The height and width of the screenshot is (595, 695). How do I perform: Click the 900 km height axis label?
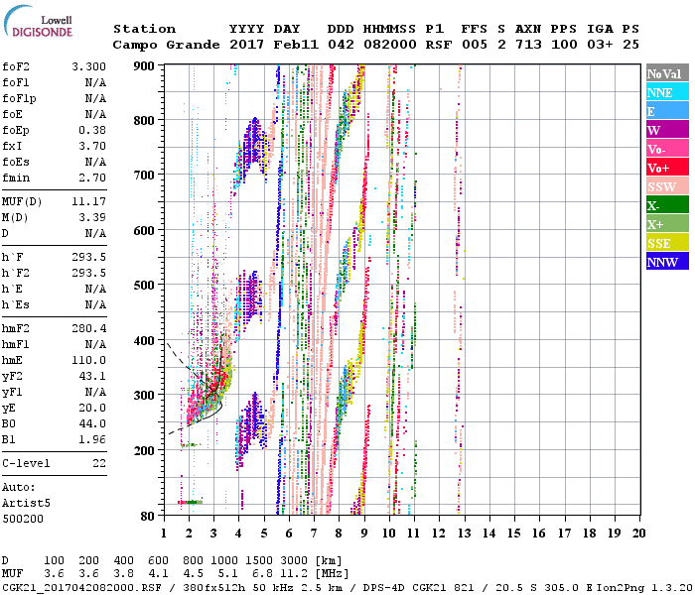pyautogui.click(x=144, y=66)
